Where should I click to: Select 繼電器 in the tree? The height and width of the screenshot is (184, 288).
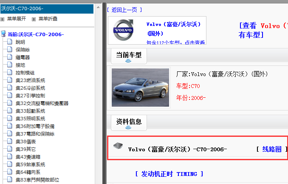coord(23,57)
